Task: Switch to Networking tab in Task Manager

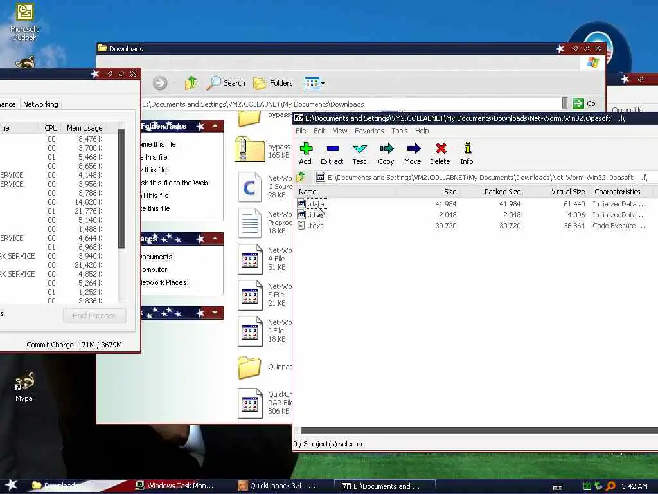Action: (40, 104)
